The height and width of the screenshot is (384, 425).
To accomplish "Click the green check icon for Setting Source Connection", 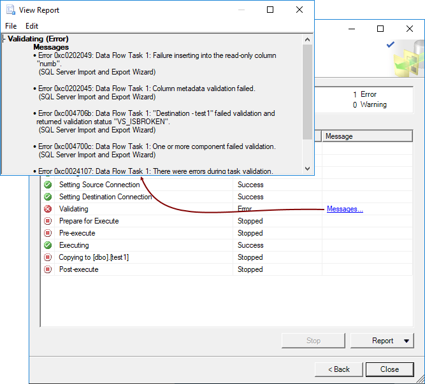I will tap(48, 185).
